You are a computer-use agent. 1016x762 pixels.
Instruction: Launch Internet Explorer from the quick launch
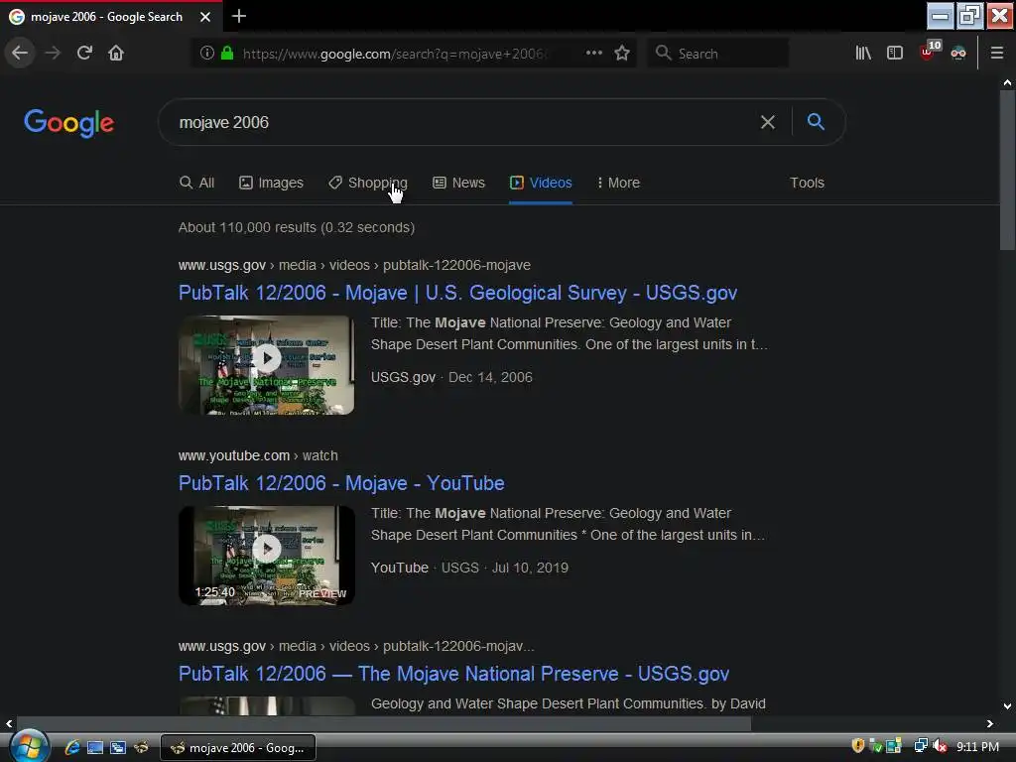pyautogui.click(x=71, y=748)
